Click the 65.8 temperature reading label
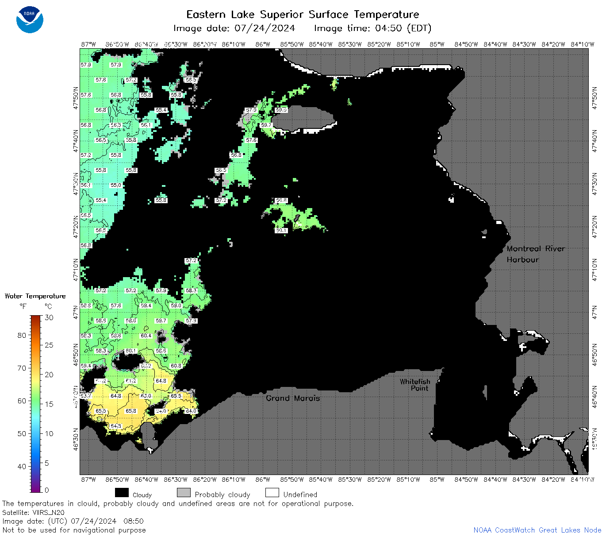Image resolution: width=606 pixels, height=537 pixels. point(131,411)
